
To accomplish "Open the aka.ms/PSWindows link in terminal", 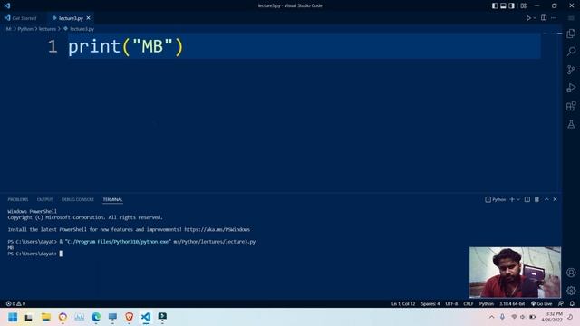I will click(x=217, y=229).
